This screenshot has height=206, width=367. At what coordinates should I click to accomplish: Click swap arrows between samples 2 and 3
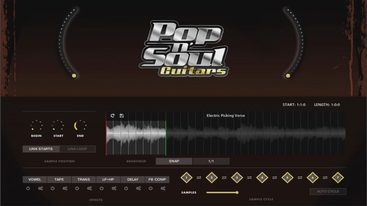(224, 178)
